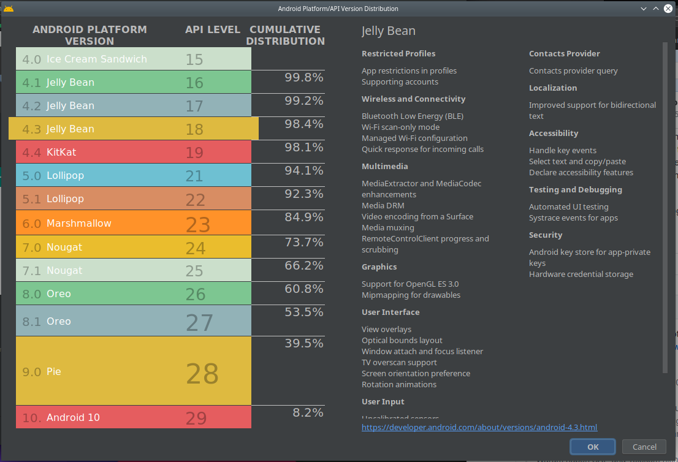Select the 8.0 Oreo row
Viewport: 678px width, 462px height.
(x=134, y=294)
